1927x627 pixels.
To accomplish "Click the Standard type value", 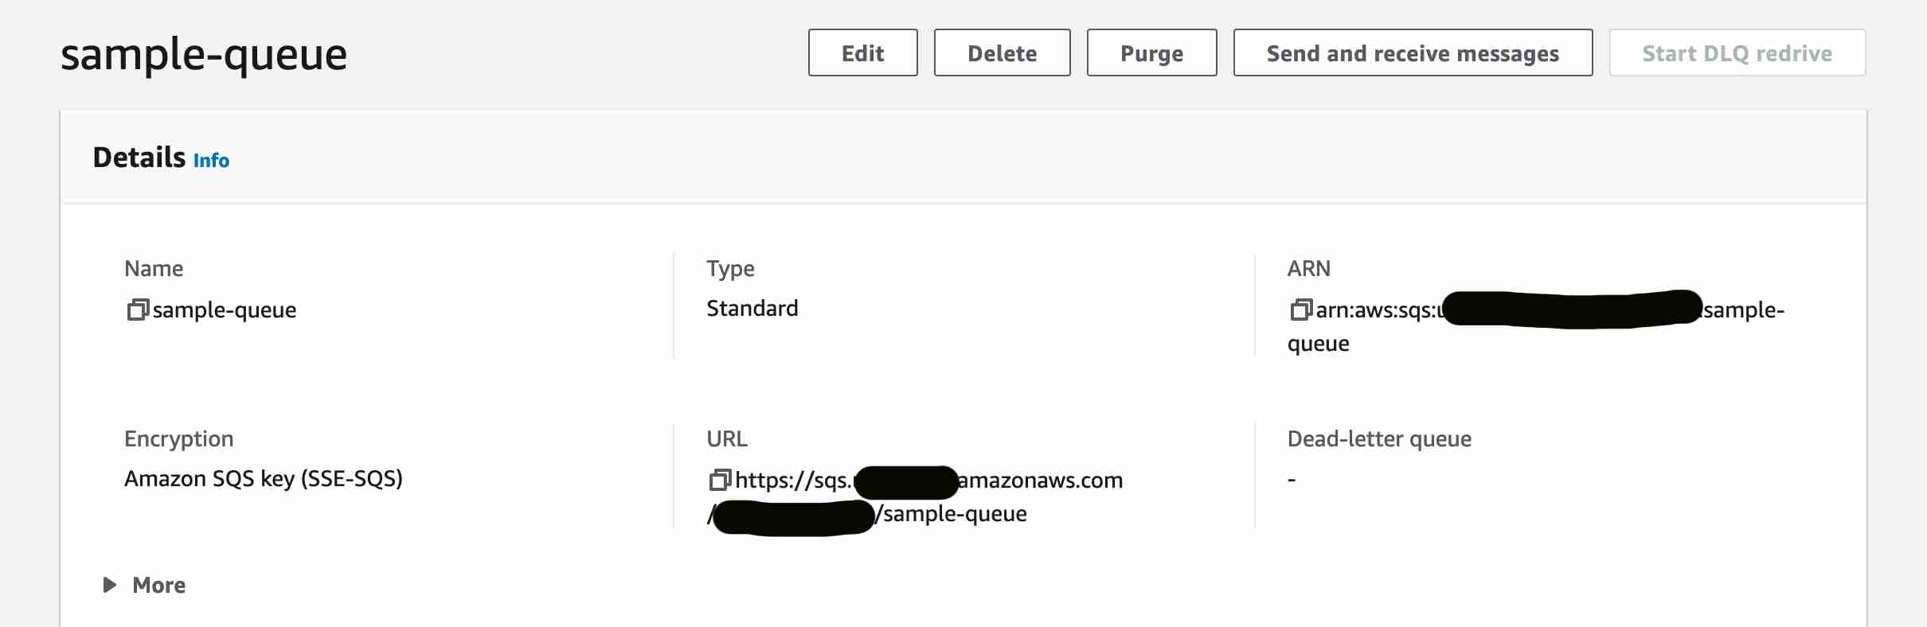I will pyautogui.click(x=752, y=309).
